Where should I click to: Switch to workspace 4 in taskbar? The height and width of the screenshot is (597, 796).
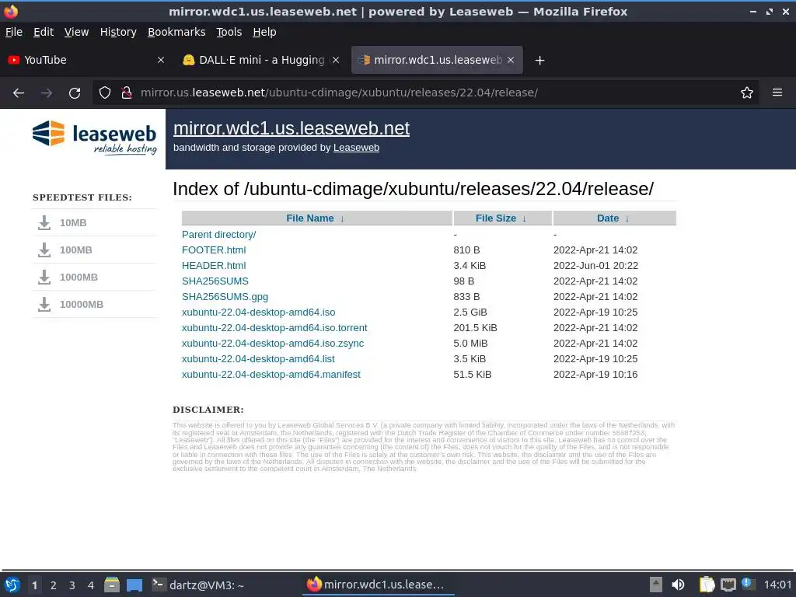[91, 585]
